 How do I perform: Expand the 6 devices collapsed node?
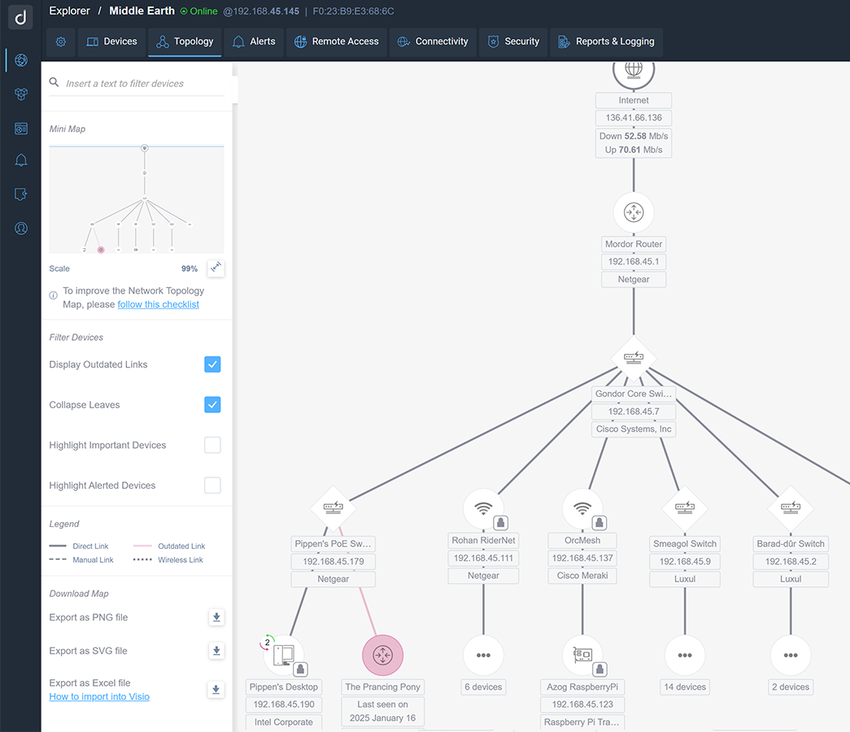coord(483,656)
